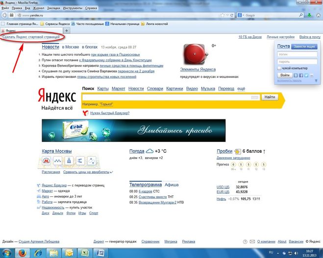This screenshot has height=258, width=323.
Task: Switch to the Яндекс browser tab
Action: 31,31
